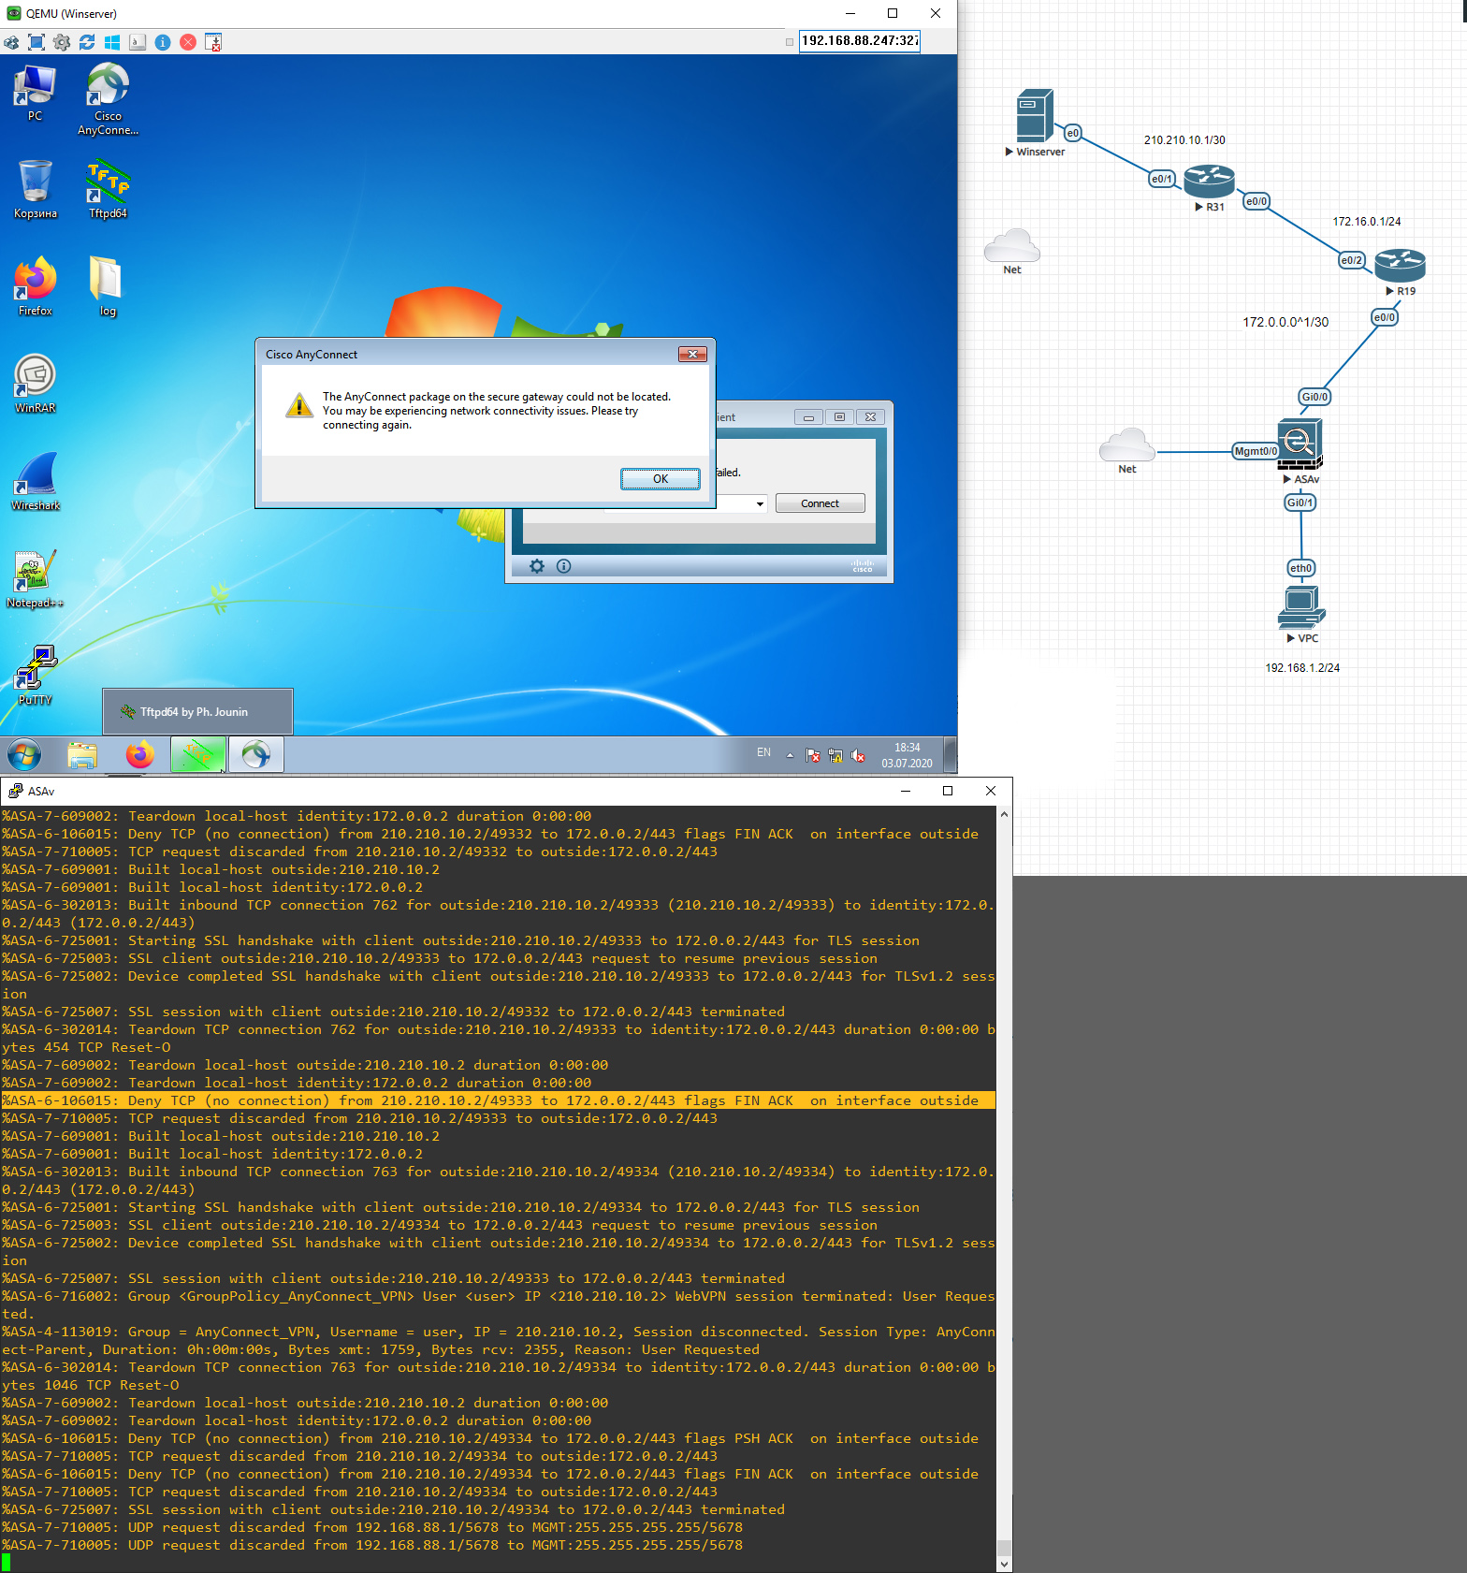
Task: Launch the Cisco AnyConnect desktop shortcut
Action: point(108,98)
